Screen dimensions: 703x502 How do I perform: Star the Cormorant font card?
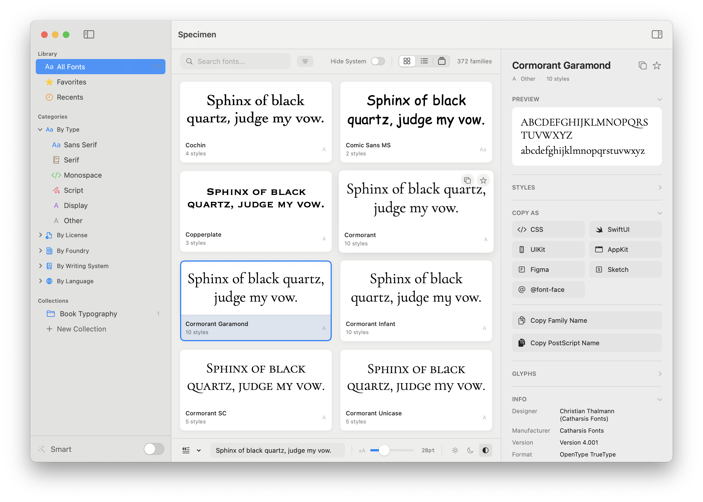[483, 180]
